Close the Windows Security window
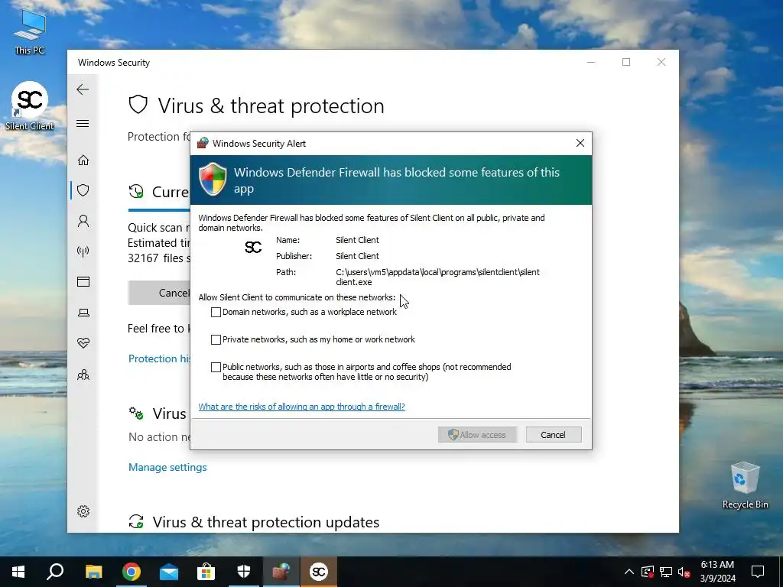The height and width of the screenshot is (587, 783). pos(661,62)
